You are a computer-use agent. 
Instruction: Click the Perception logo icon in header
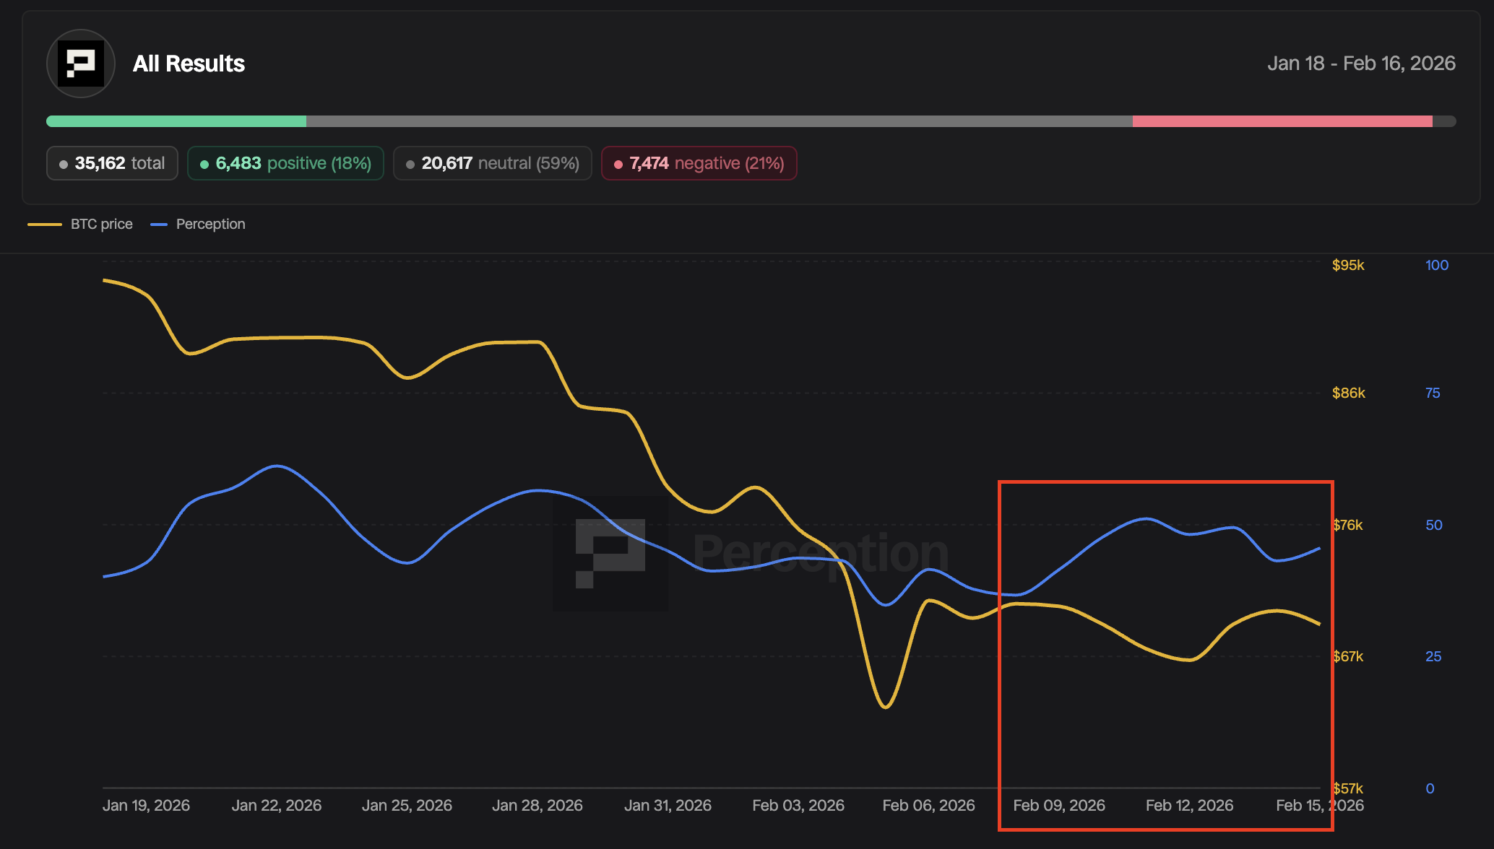81,64
